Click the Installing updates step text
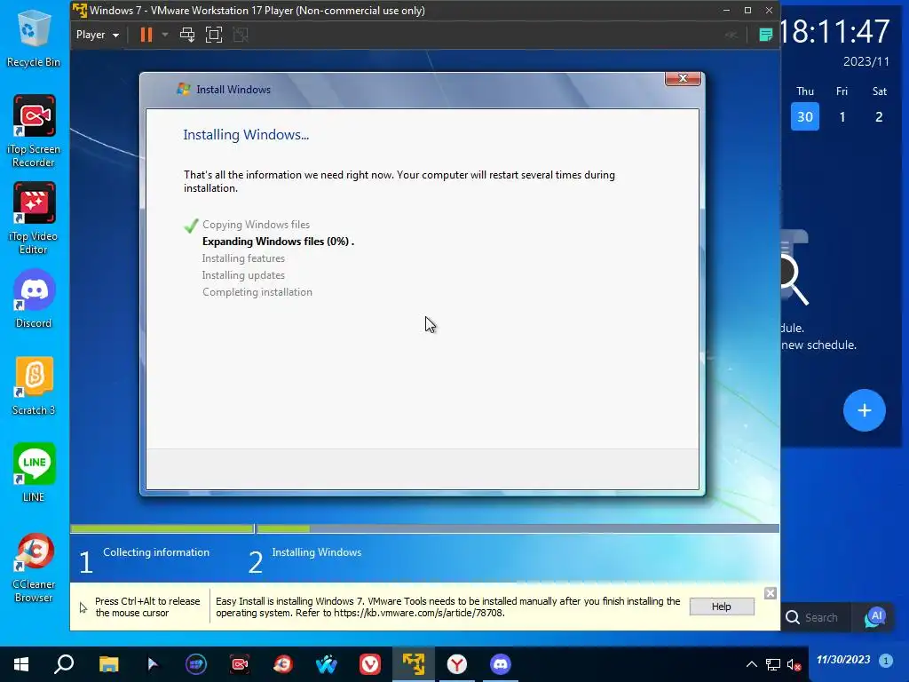This screenshot has width=909, height=682. pyautogui.click(x=243, y=275)
